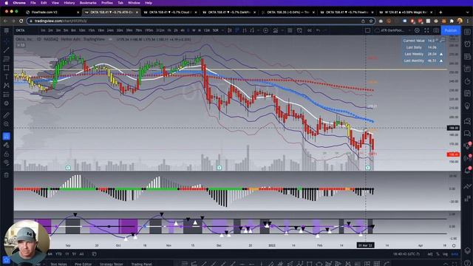Open the ideas lightbulb icon in right sidebar
This screenshot has width=473, height=266.
pyautogui.click(x=467, y=106)
